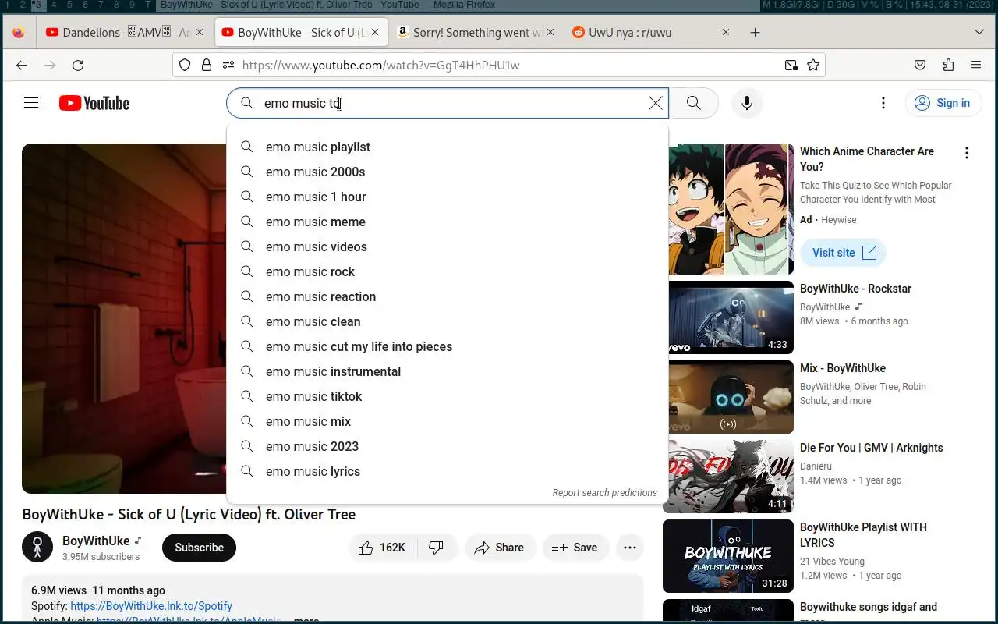The height and width of the screenshot is (624, 998).
Task: Pick suggestion emo music lyrics
Action: tap(448, 471)
